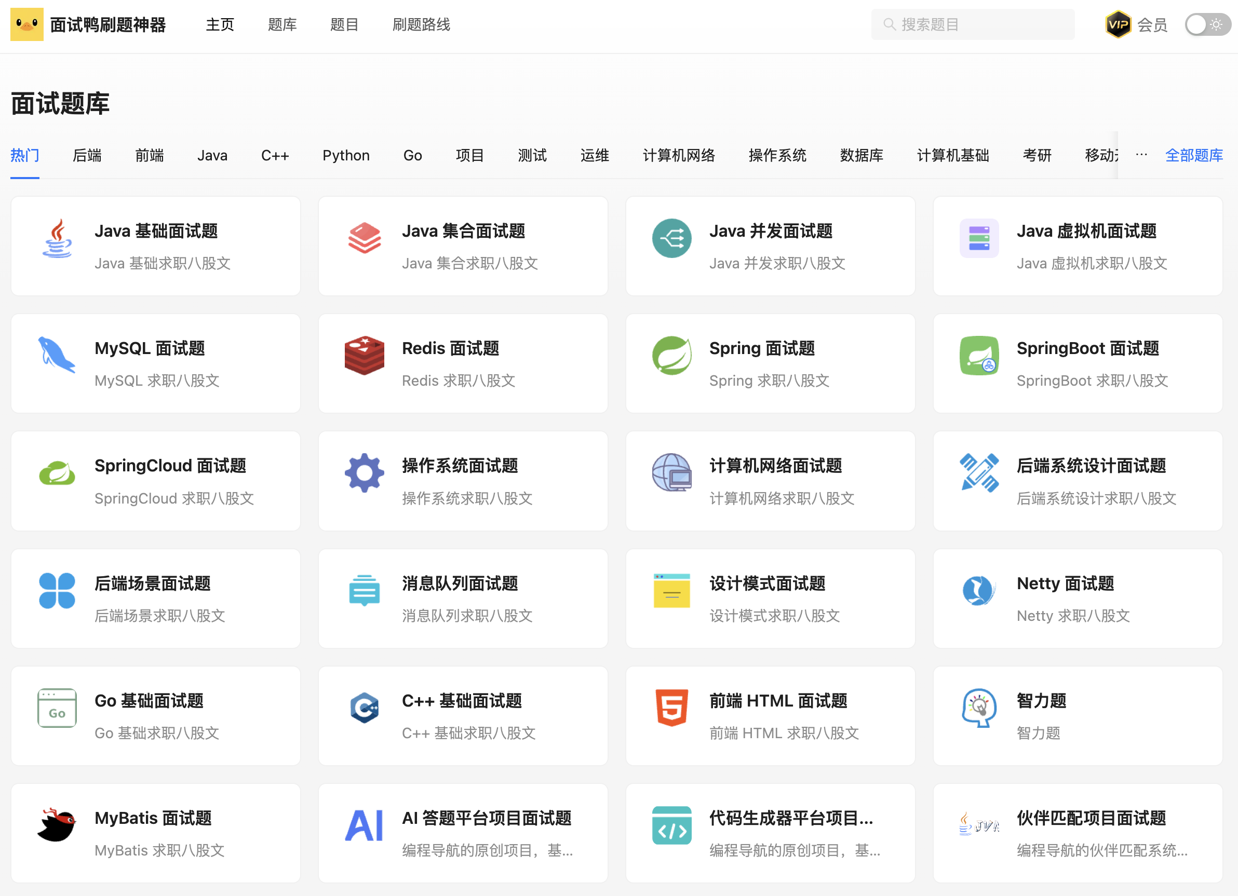The height and width of the screenshot is (896, 1238).
Task: Click the text "SpringCloud 求职八股文"
Action: tap(174, 498)
